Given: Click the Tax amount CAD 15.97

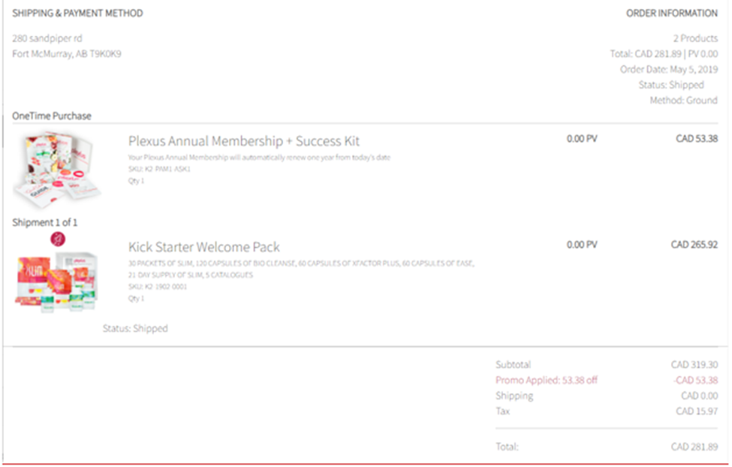Looking at the screenshot, I should pos(697,411).
